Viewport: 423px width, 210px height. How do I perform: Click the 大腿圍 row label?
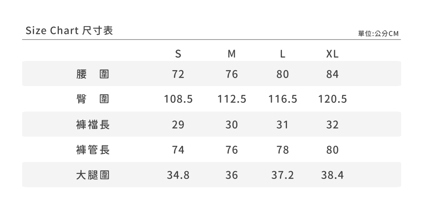[x=93, y=175]
